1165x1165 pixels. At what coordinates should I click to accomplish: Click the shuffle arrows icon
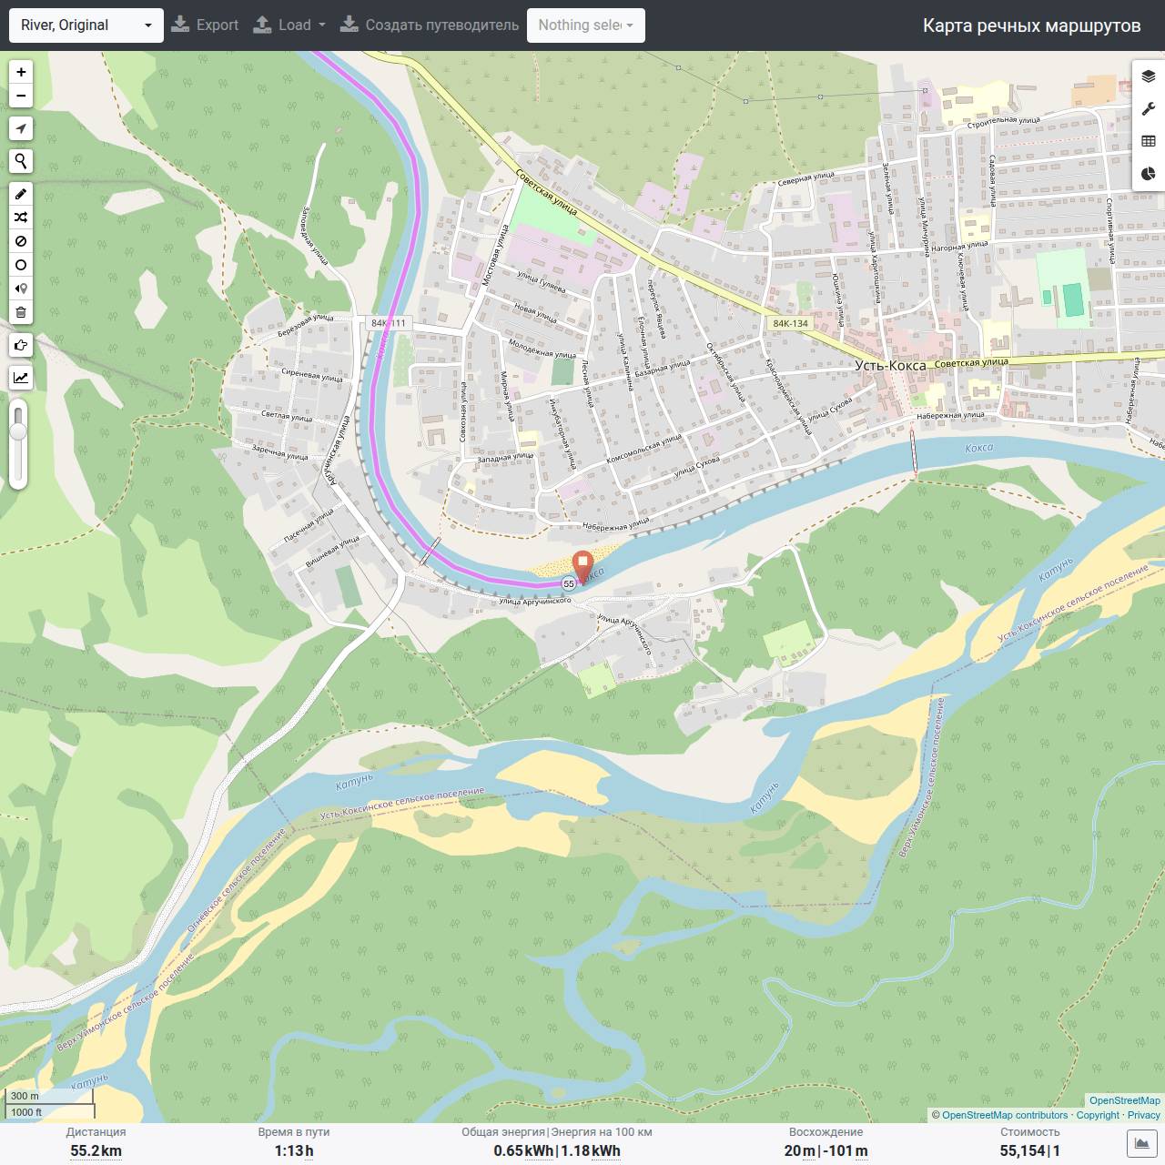click(x=21, y=218)
